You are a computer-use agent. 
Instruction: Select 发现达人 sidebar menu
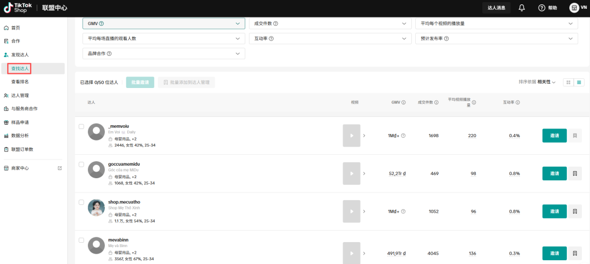pos(20,55)
